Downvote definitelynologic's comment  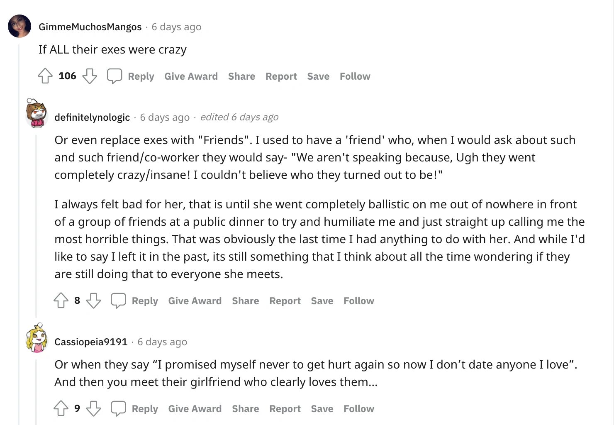pos(93,300)
